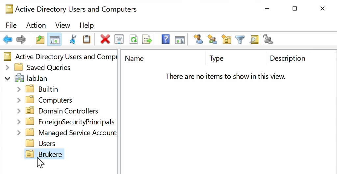Screen dimensions: 337x174
Task: Select the ForeignSecurityPrincipals folder
Action: [x=76, y=122]
